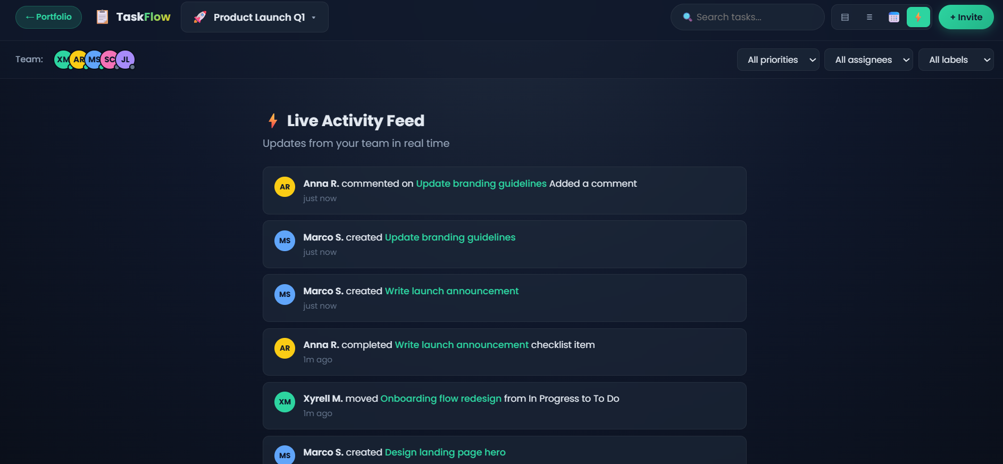Viewport: 1003px width, 464px height.
Task: Switch to board view icon
Action: tap(845, 17)
